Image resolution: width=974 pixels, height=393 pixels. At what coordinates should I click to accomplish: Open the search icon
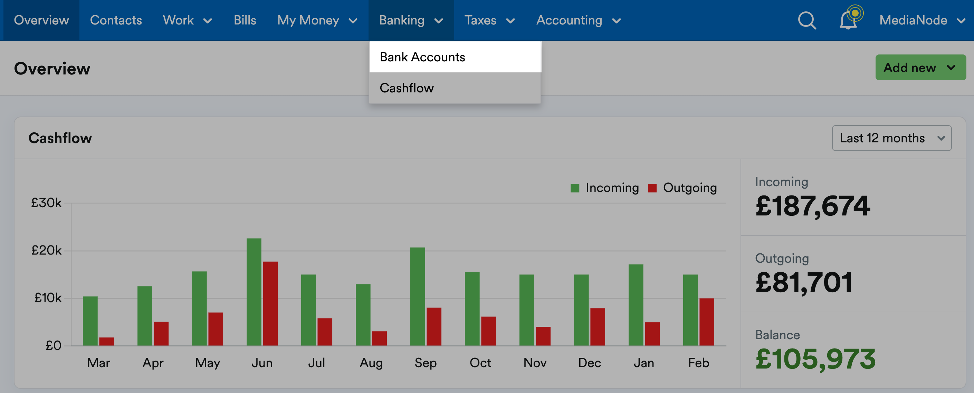(806, 20)
